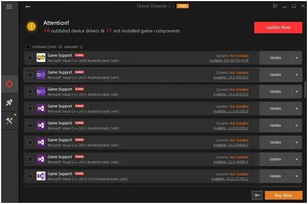Check the Visual C++ 2010 (x86) row
The image size is (308, 204).
pos(30,92)
